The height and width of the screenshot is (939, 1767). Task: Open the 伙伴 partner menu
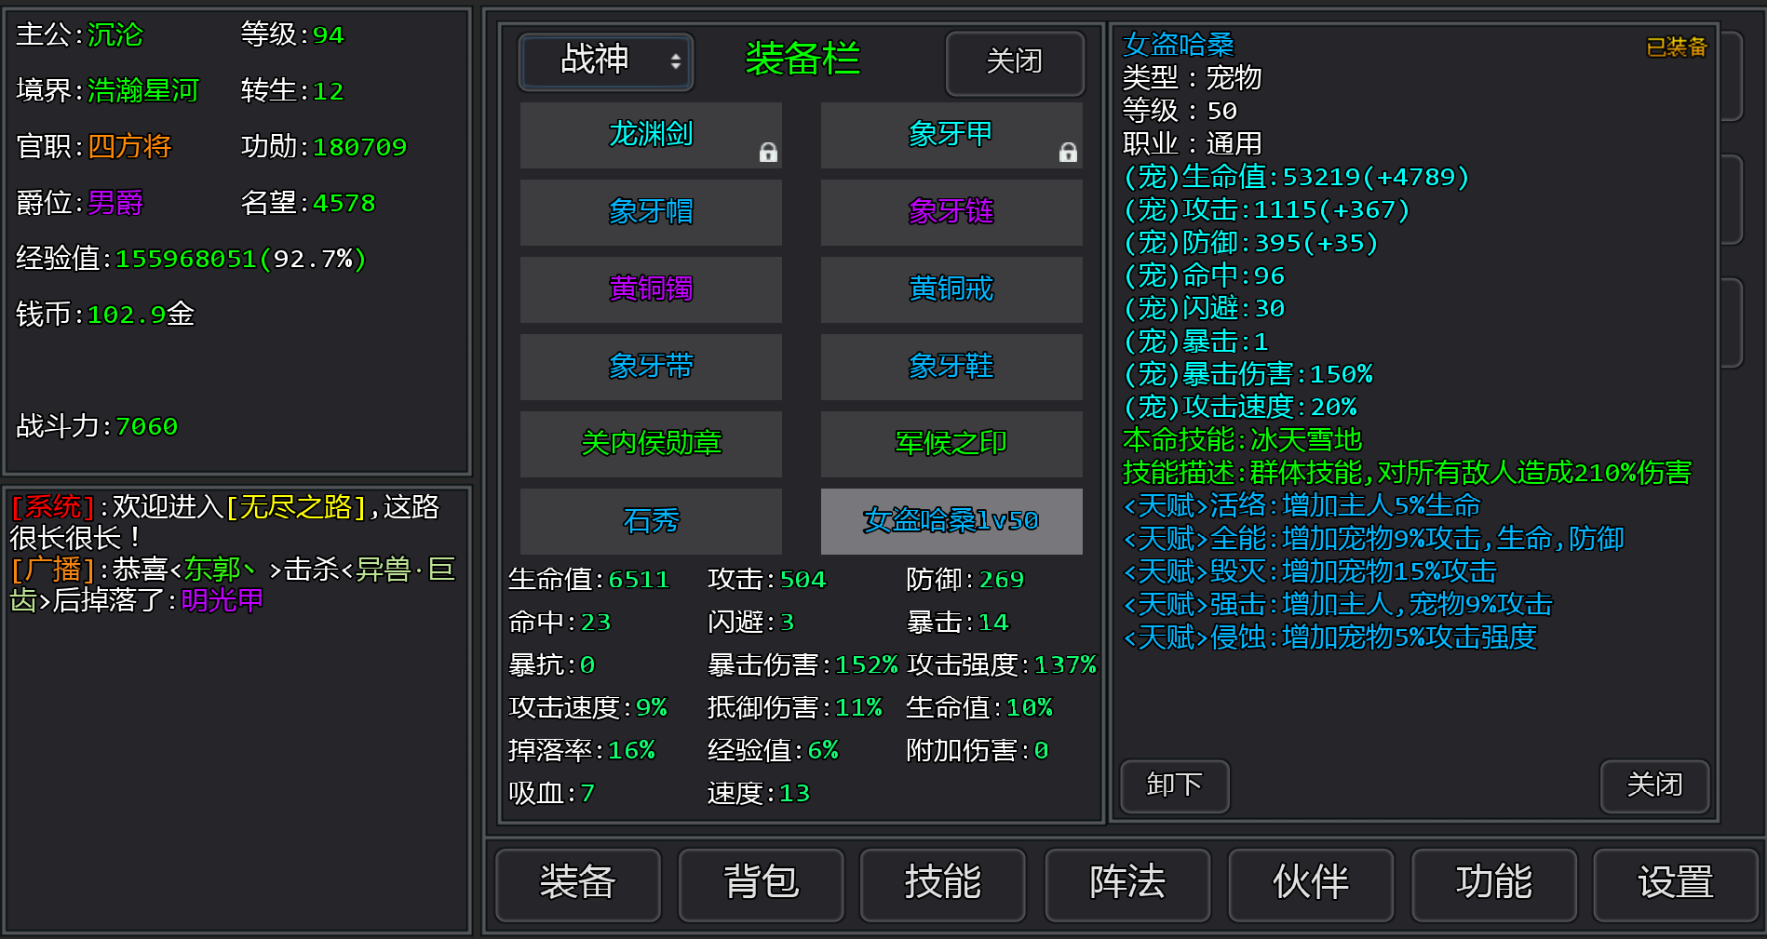[1311, 885]
